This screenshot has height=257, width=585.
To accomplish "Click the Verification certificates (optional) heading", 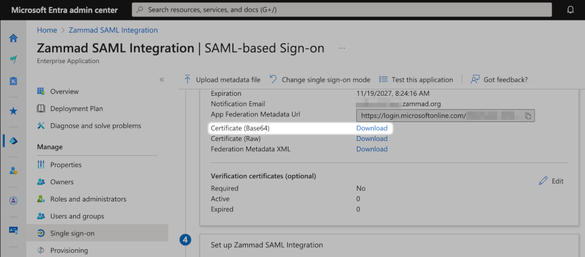I will [263, 175].
